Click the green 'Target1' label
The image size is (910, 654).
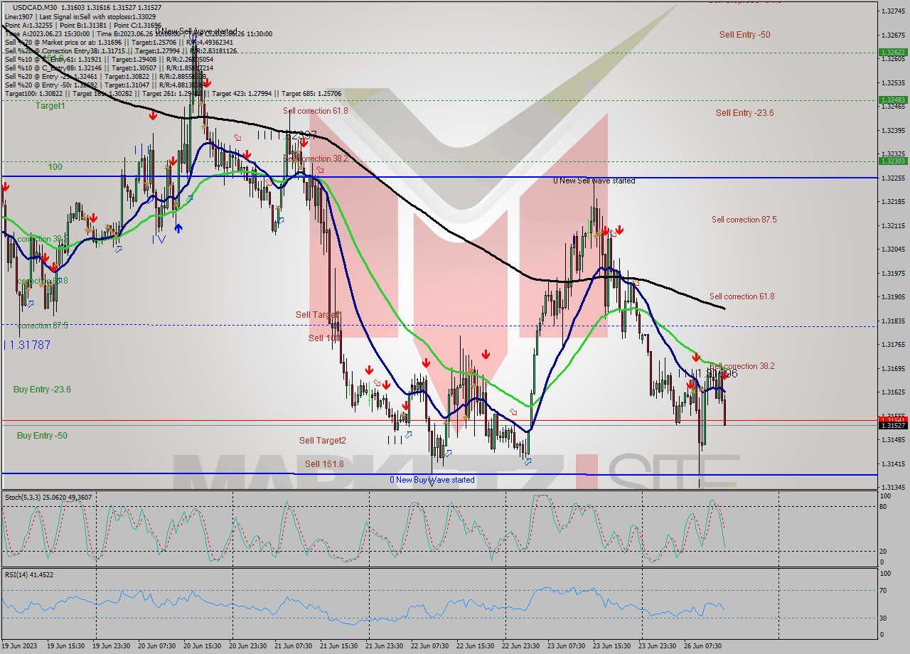click(50, 106)
